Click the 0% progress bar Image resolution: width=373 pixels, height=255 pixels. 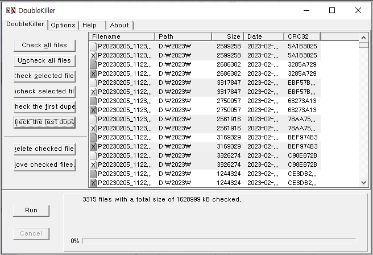pyautogui.click(x=219, y=241)
